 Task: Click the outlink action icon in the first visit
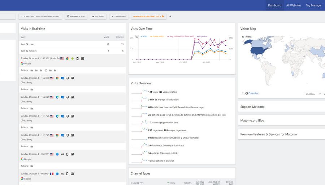46,70
